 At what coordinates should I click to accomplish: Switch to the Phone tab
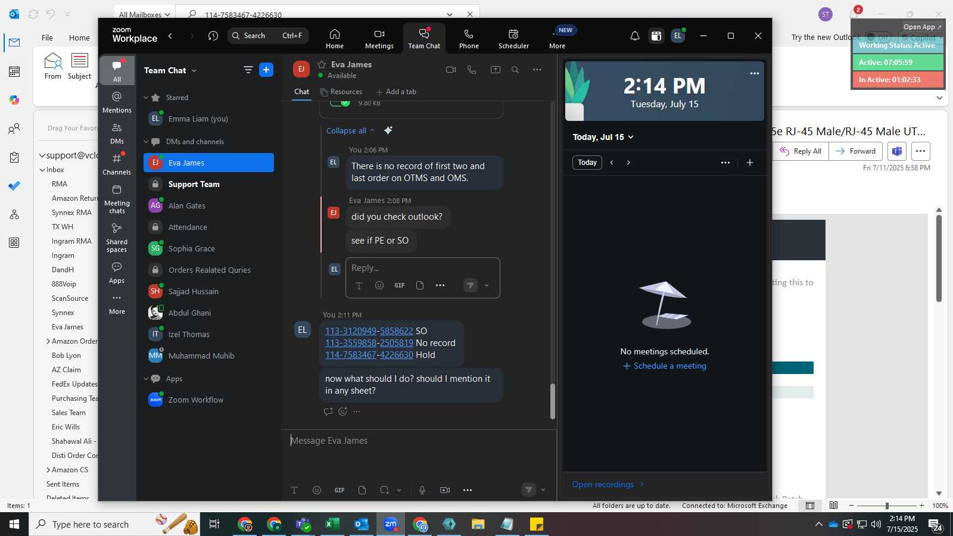[469, 39]
